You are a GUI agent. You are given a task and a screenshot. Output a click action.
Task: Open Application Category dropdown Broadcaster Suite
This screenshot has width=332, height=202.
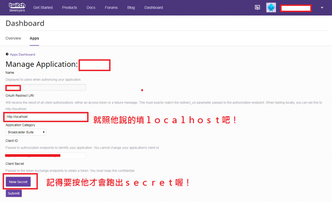point(26,132)
